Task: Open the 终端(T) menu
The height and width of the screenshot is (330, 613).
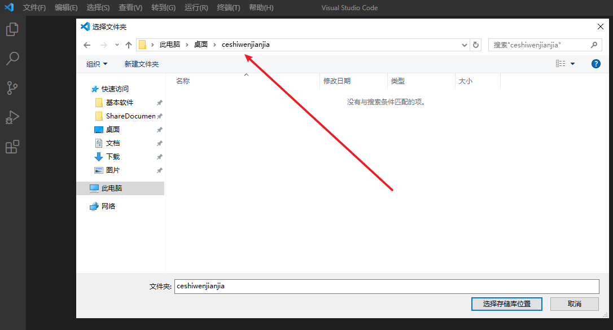Action: [228, 7]
